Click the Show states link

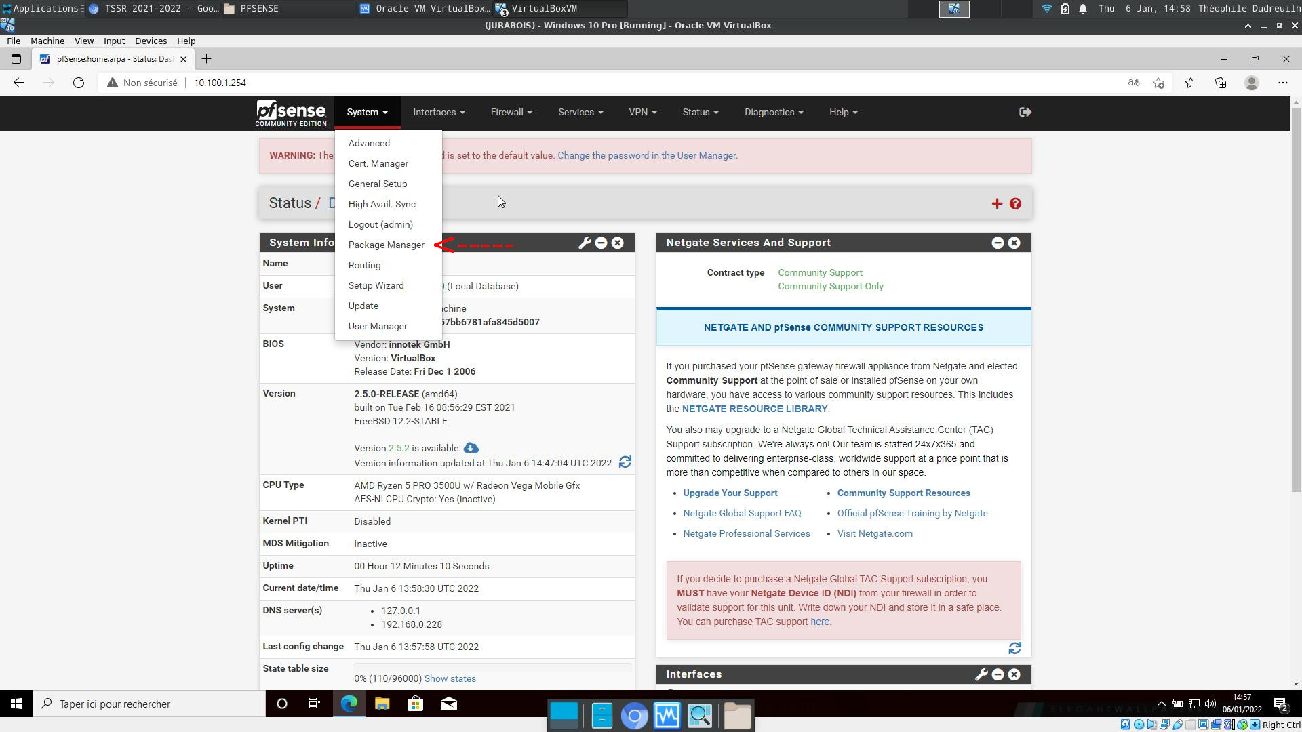450,678
